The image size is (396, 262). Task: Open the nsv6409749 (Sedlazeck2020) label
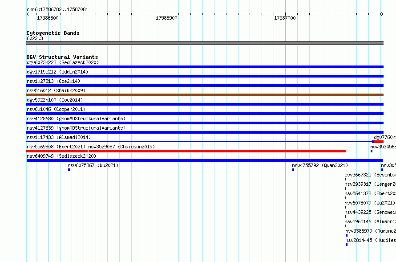click(x=61, y=156)
